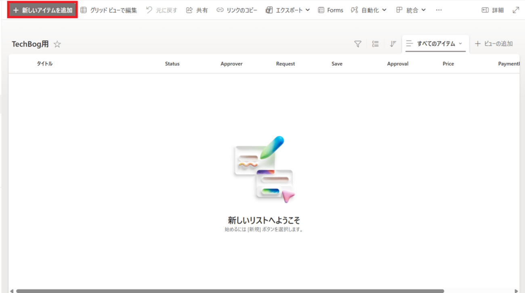Click the scroll right arrow
This screenshot has width=525, height=293.
coord(517,291)
